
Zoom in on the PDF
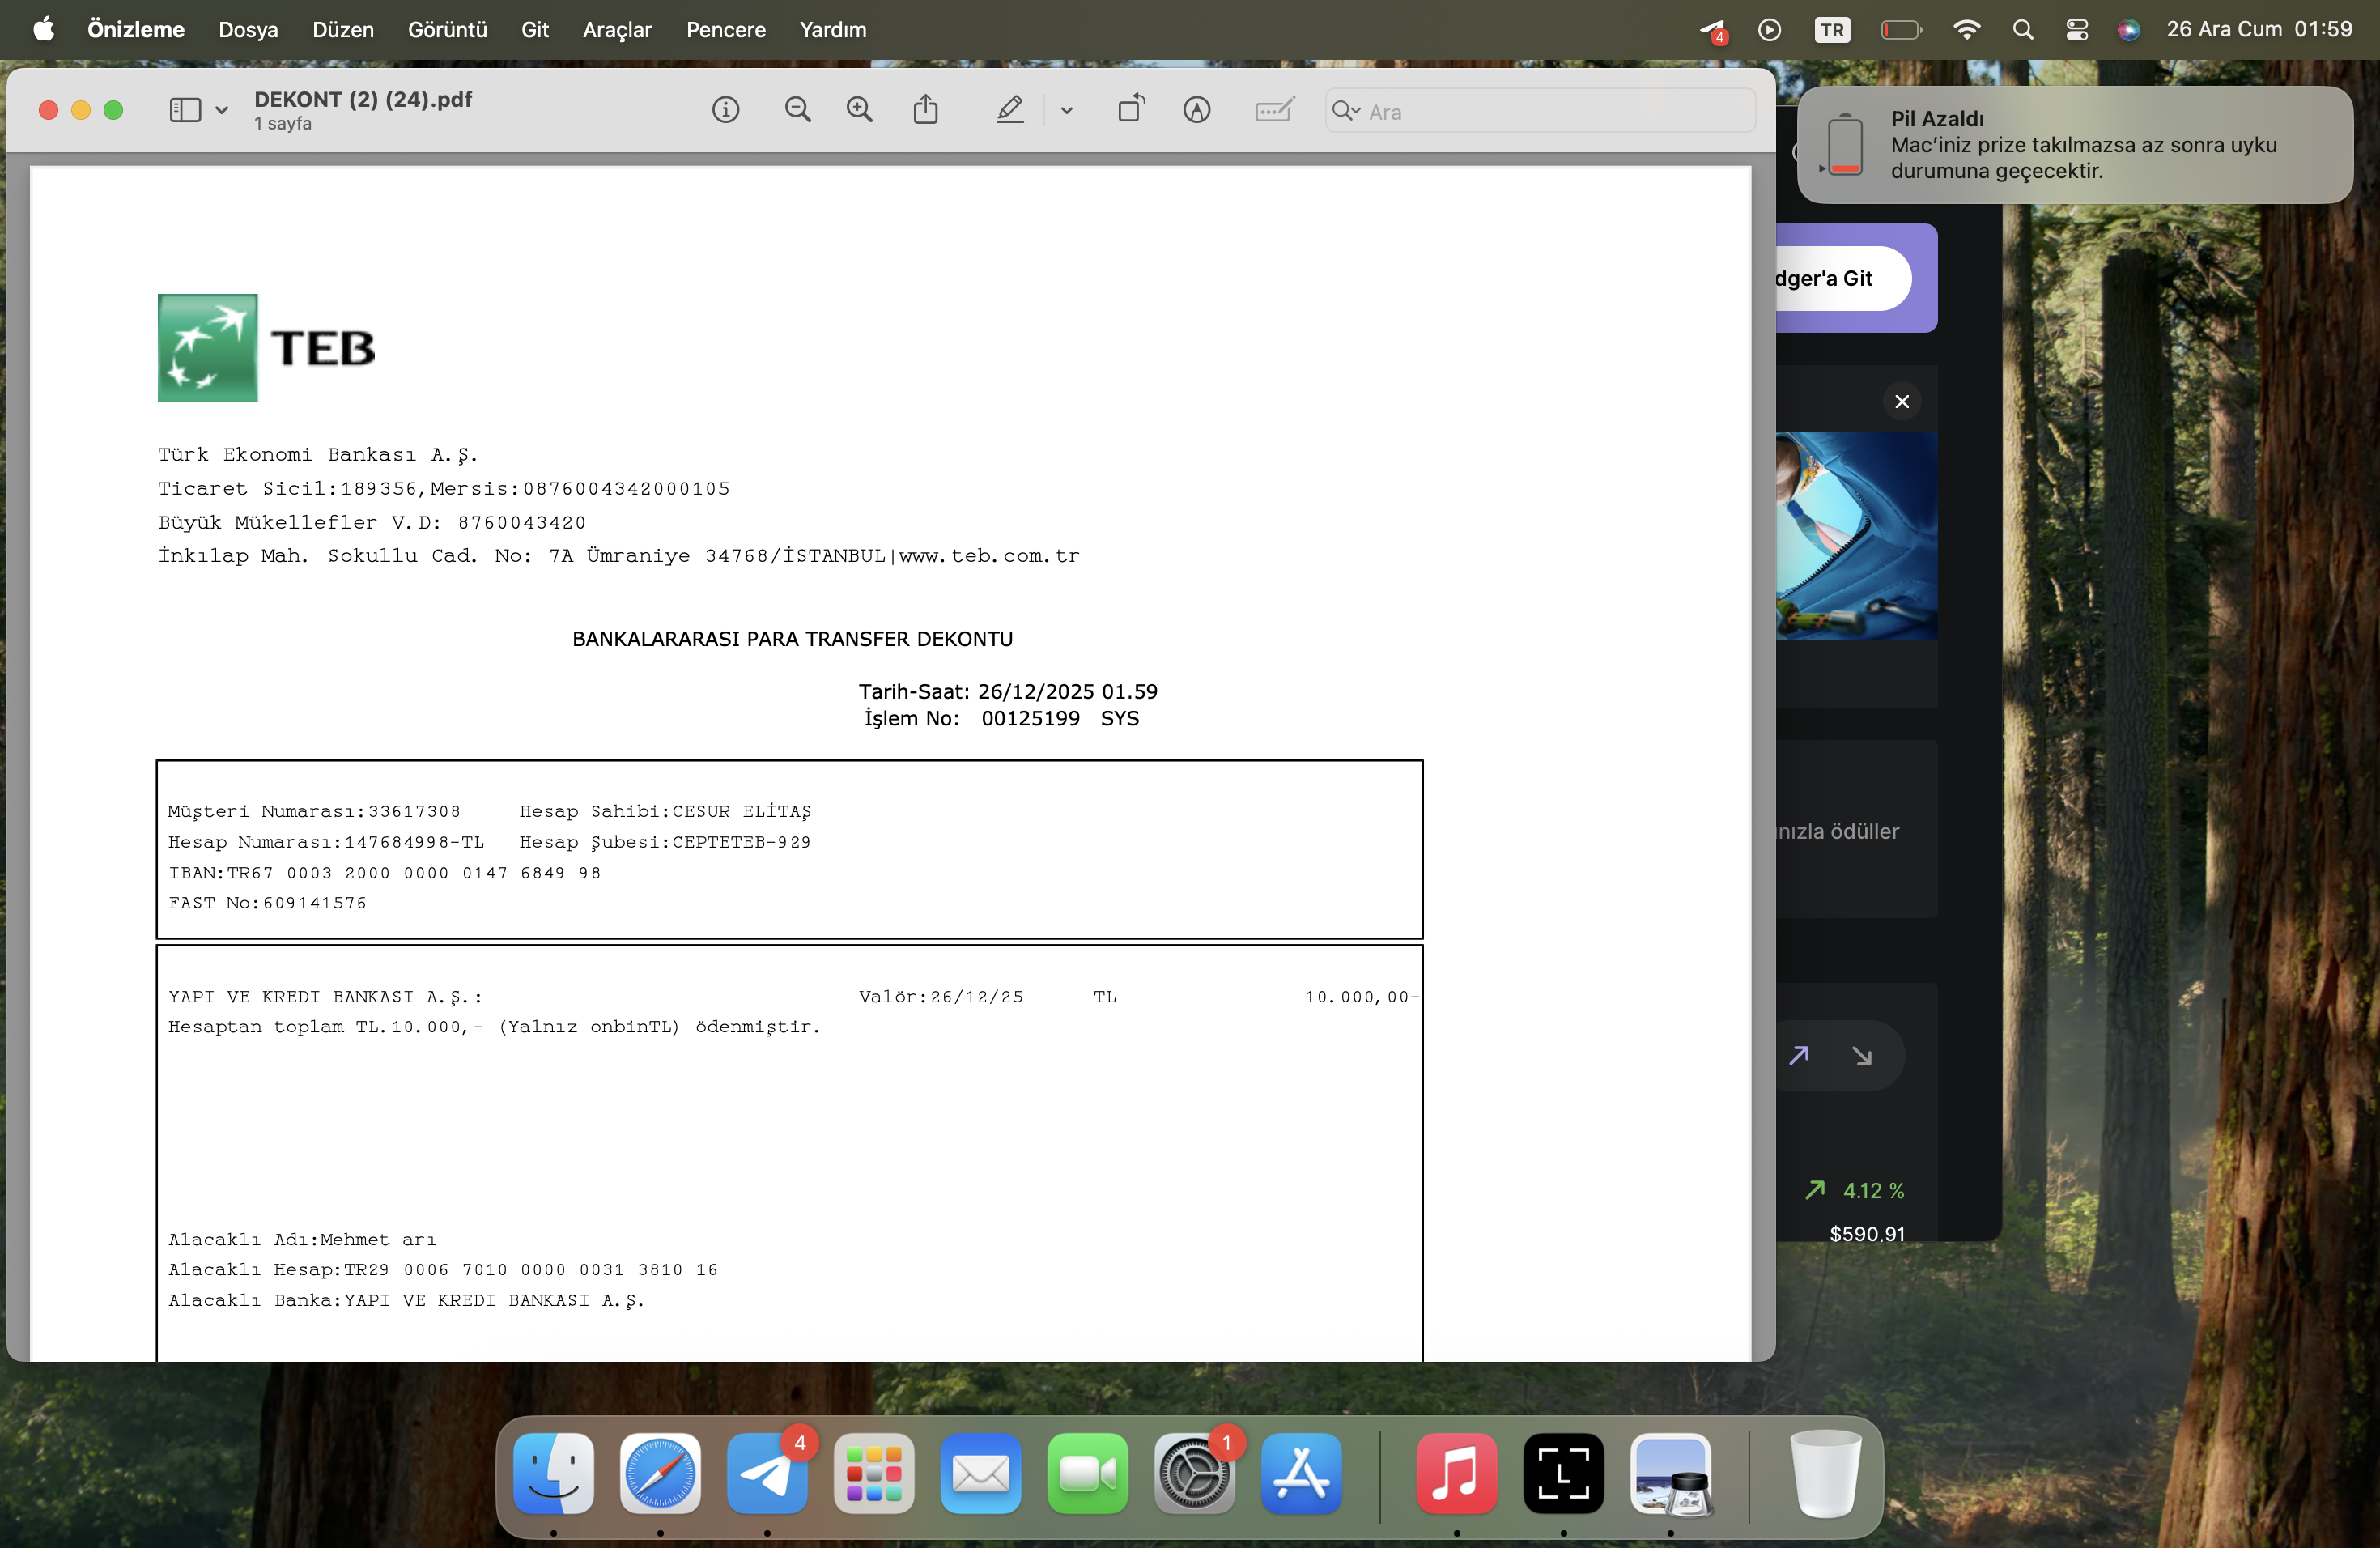[x=859, y=110]
